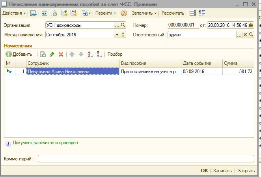Expand the Месяц начисления dropdown arrow

click(x=117, y=35)
